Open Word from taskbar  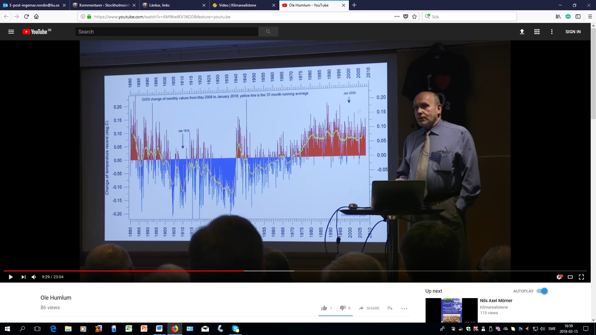click(159, 329)
